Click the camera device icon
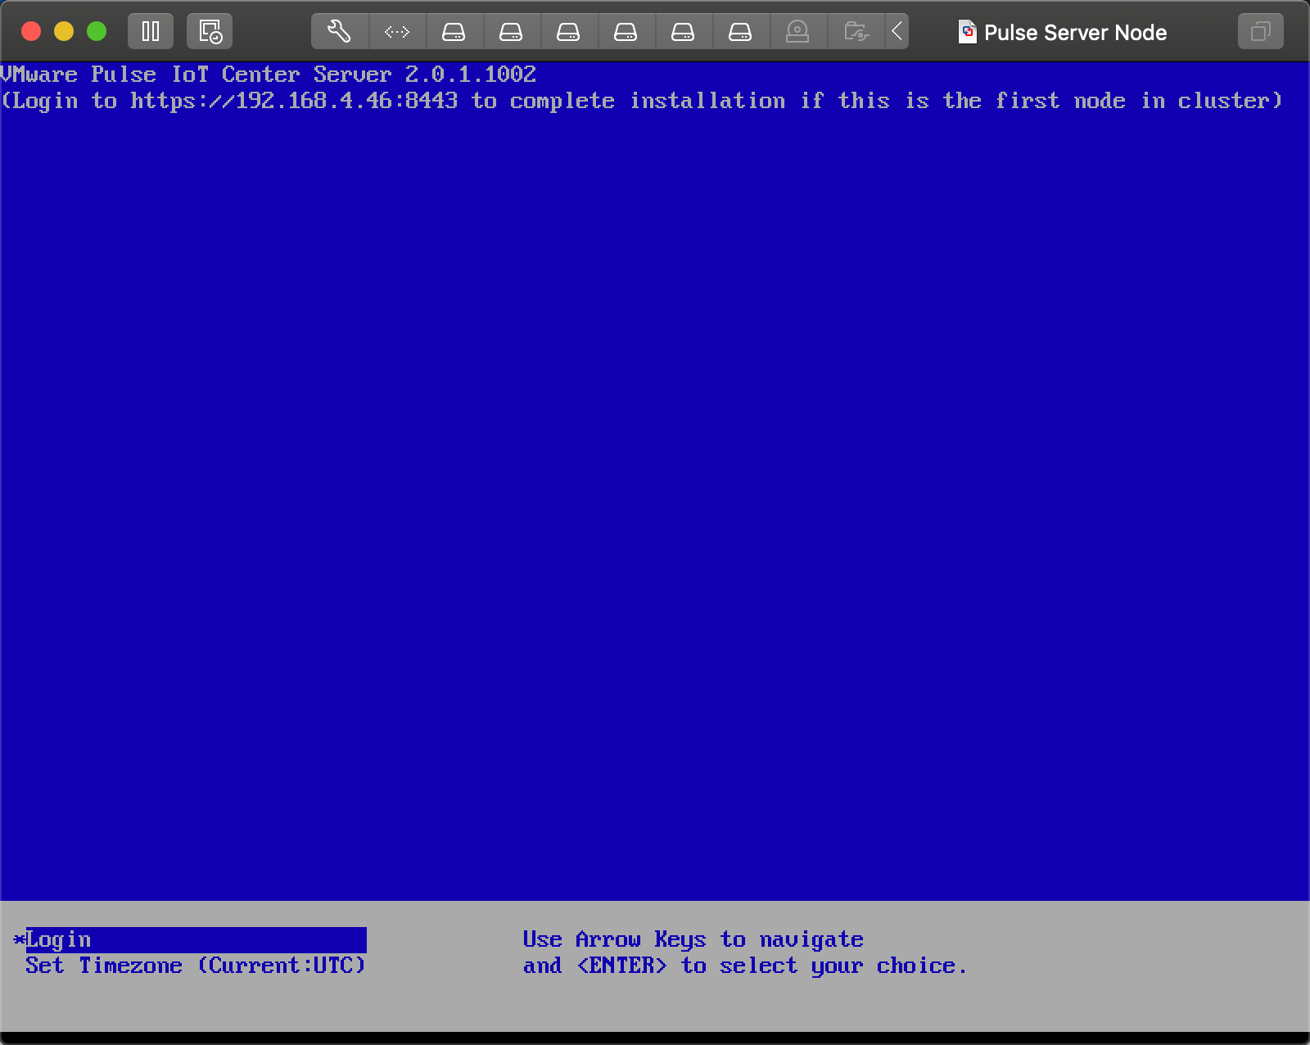 (797, 32)
